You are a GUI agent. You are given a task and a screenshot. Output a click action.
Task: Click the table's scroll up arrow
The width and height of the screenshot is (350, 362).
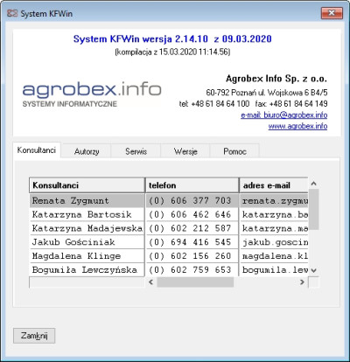point(314,184)
